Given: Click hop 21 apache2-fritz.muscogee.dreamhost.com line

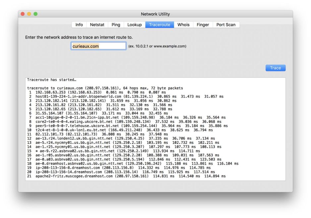Looking at the screenshot, I should [126, 176].
